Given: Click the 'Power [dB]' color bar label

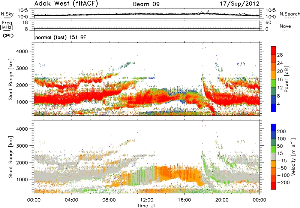Looking at the screenshot, I should [286, 79].
